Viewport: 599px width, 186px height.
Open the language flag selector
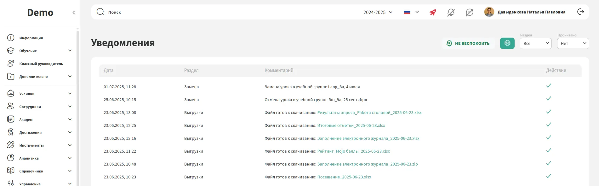pos(411,12)
